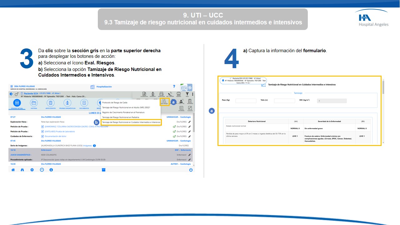Image resolution: width=400 pixels, height=225 pixels.
Task: Click the power icon at bottom right
Action: [191, 170]
